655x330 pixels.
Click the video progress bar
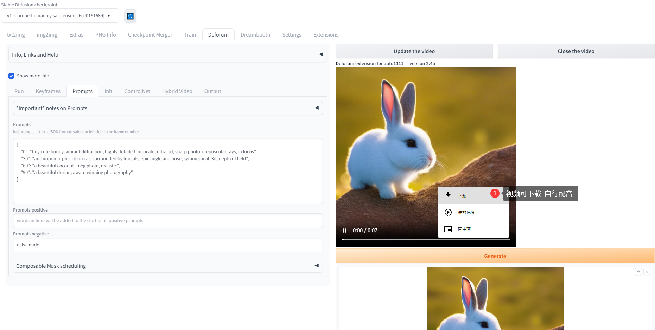tap(426, 240)
